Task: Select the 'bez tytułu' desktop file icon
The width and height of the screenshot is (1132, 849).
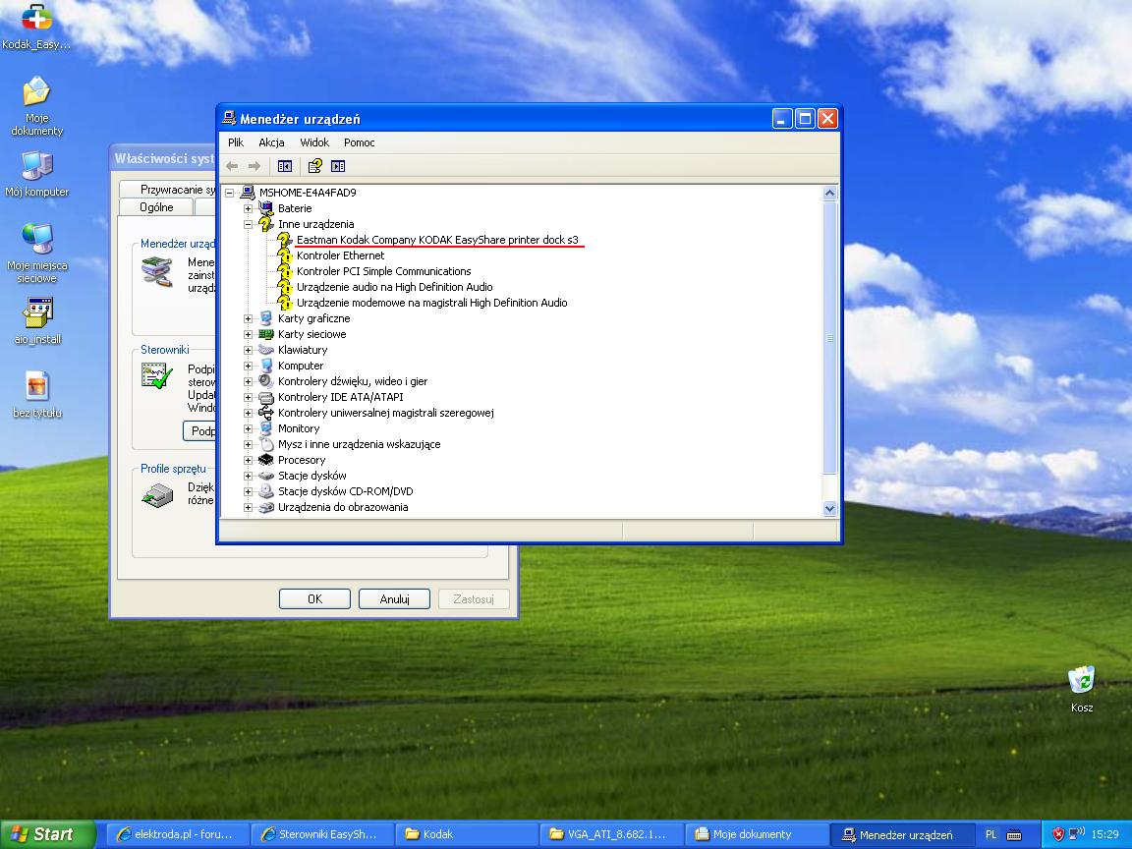Action: click(x=37, y=387)
